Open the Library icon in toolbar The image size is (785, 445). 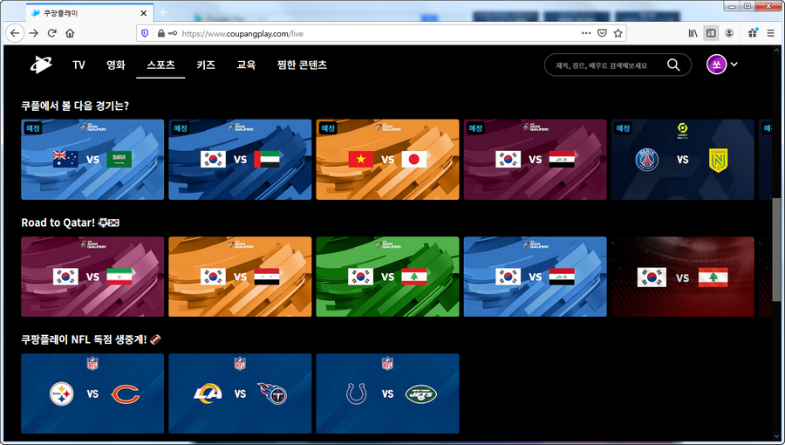[693, 33]
